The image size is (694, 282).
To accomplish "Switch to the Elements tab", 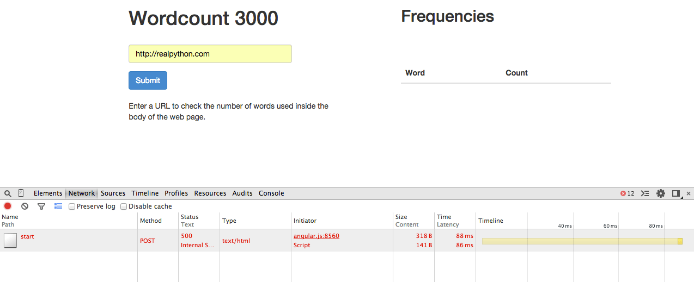I will [x=48, y=193].
